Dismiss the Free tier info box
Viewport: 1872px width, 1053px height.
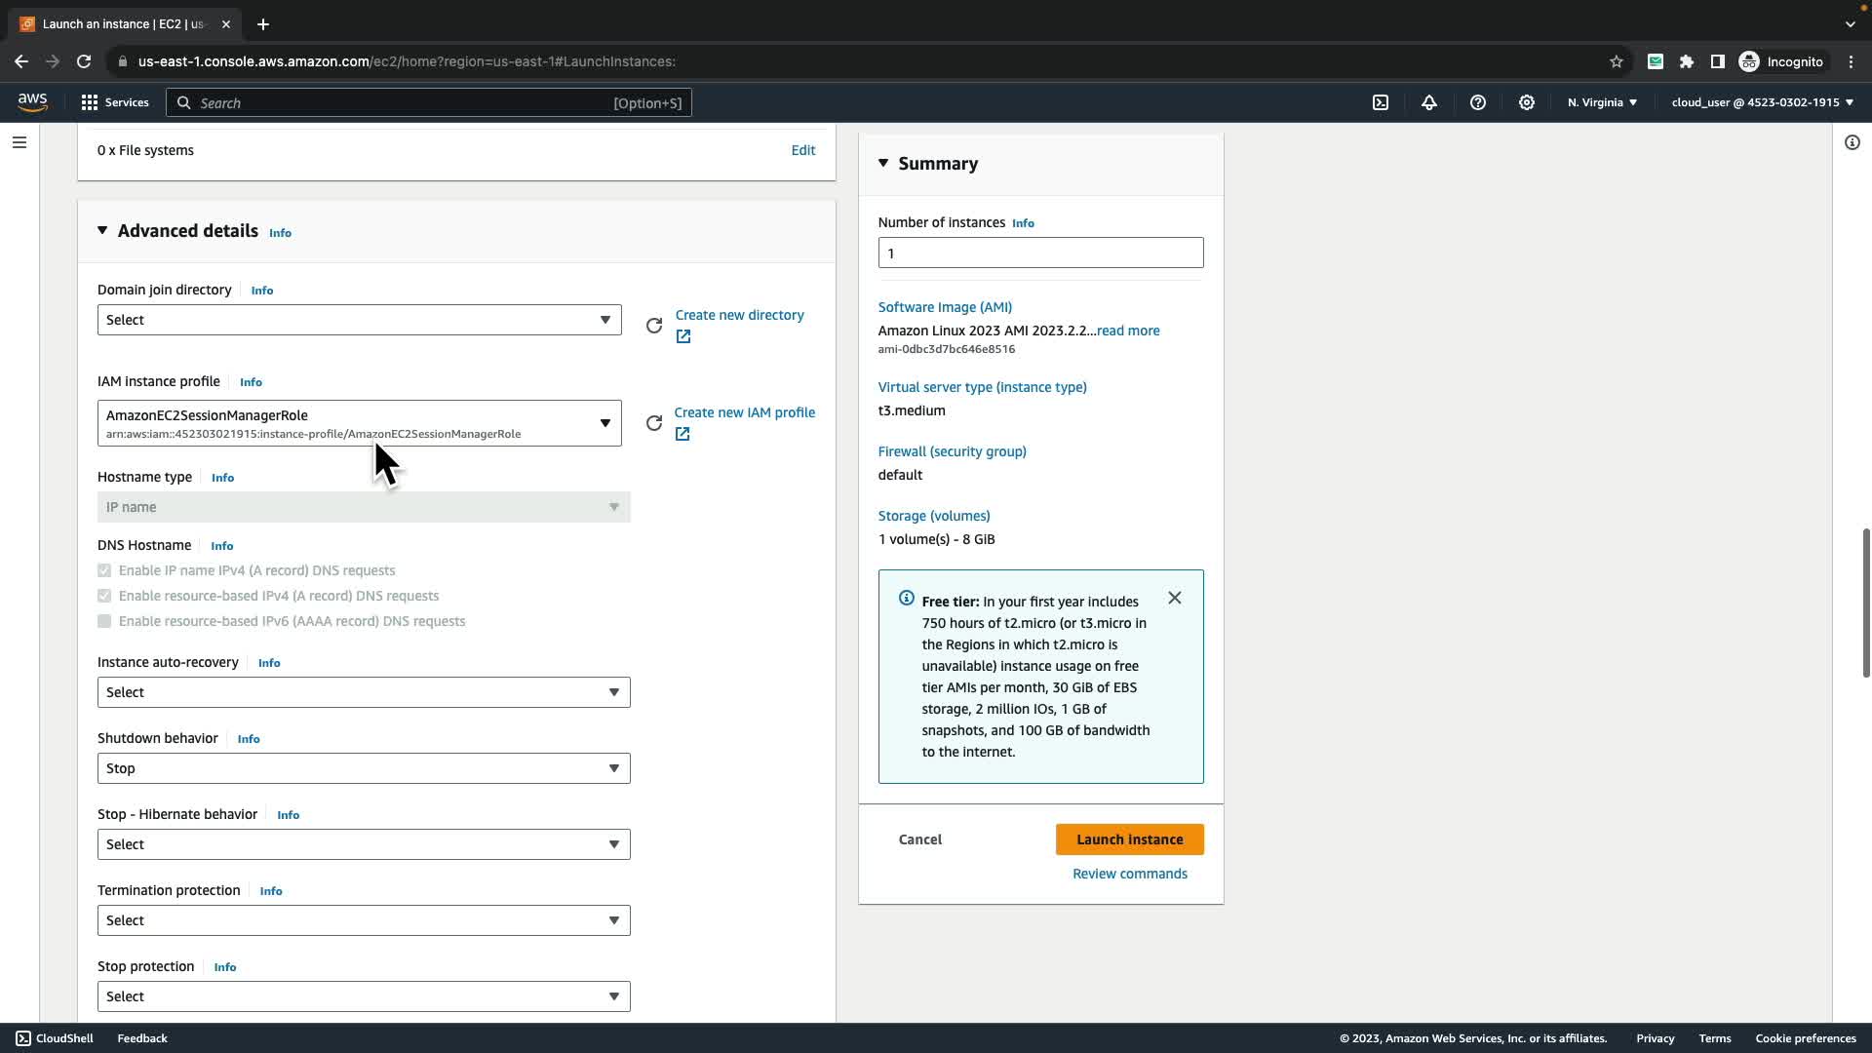click(1175, 598)
